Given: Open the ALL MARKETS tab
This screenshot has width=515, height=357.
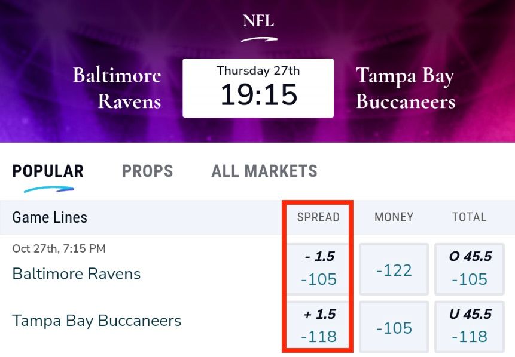Looking at the screenshot, I should click(263, 171).
